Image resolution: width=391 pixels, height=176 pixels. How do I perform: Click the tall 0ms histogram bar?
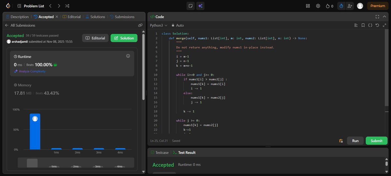[x=35, y=131]
